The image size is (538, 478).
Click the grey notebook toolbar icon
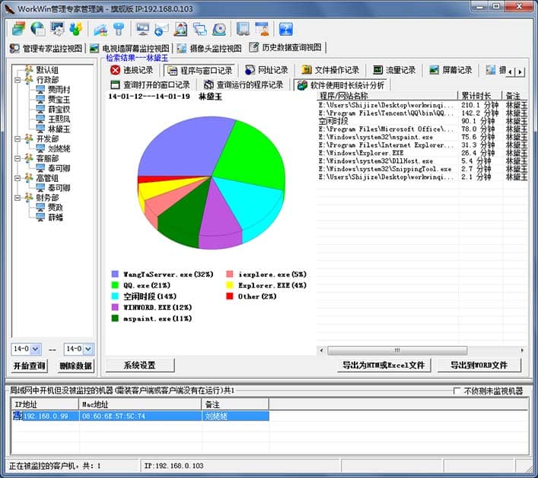(x=243, y=29)
